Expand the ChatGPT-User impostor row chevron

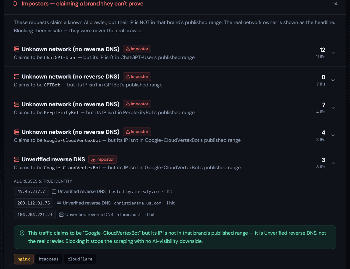(333, 53)
